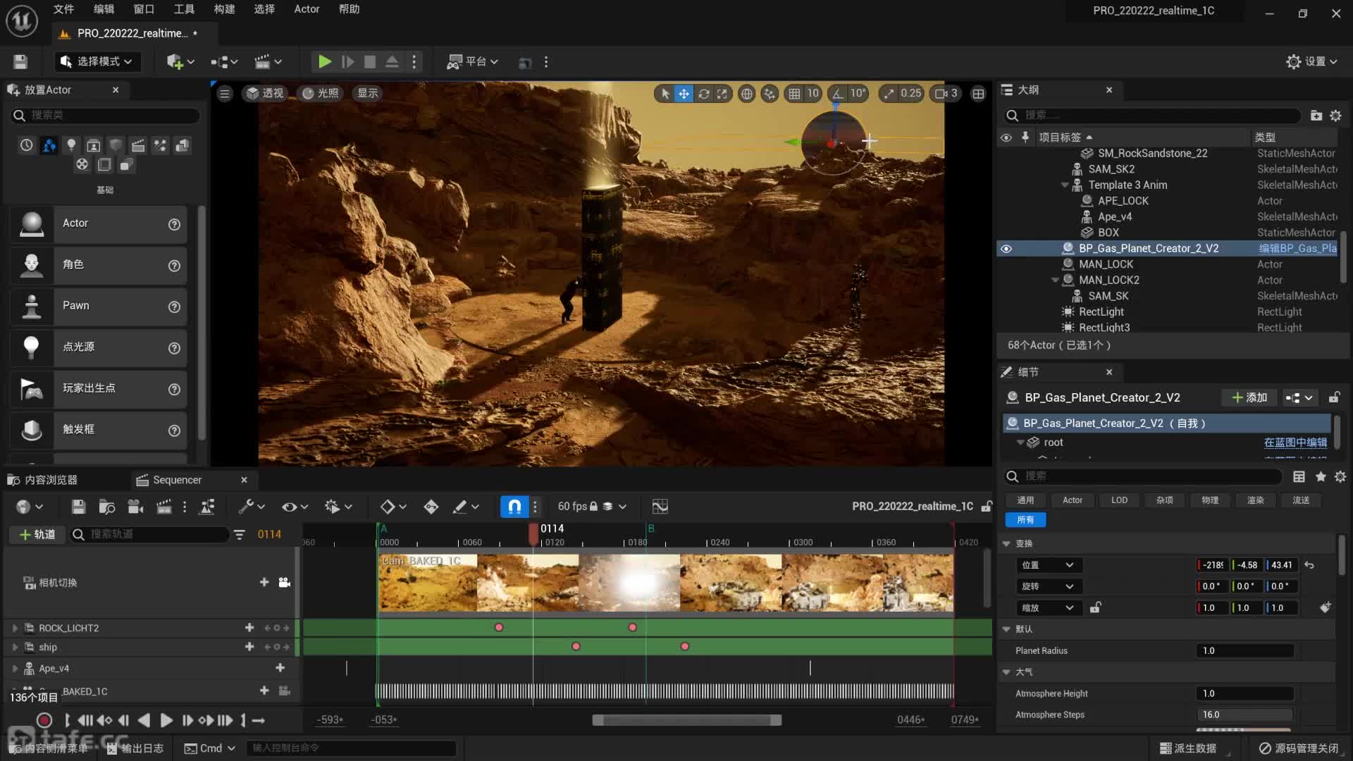Image resolution: width=1353 pixels, height=761 pixels.
Task: Toggle grid snapping icon in the viewport
Action: point(794,93)
